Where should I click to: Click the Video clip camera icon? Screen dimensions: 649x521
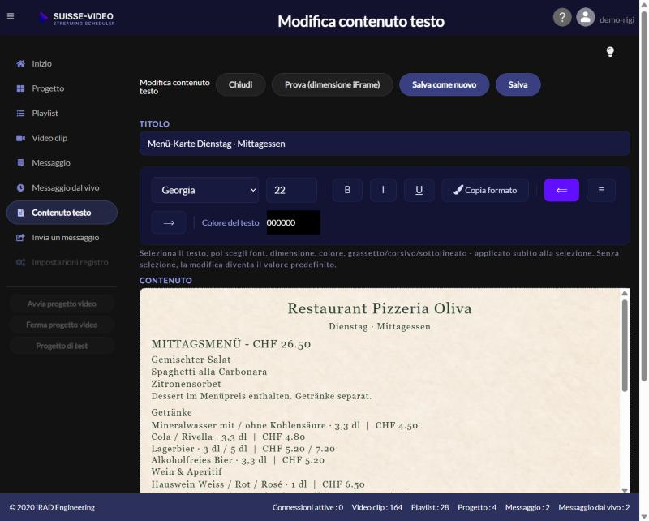pyautogui.click(x=20, y=138)
